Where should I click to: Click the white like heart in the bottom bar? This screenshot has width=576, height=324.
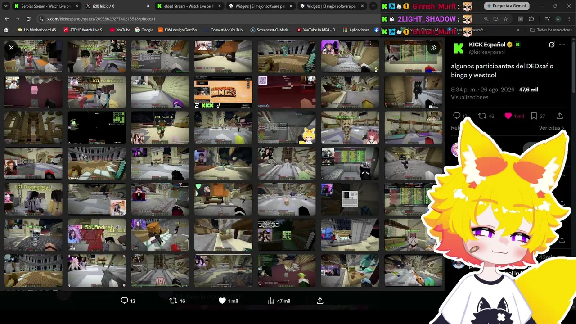[222, 301]
